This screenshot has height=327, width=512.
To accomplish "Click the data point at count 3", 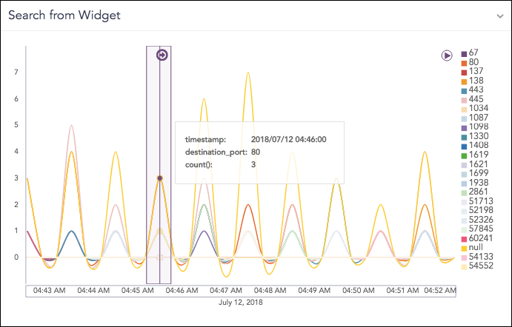I will click(159, 178).
